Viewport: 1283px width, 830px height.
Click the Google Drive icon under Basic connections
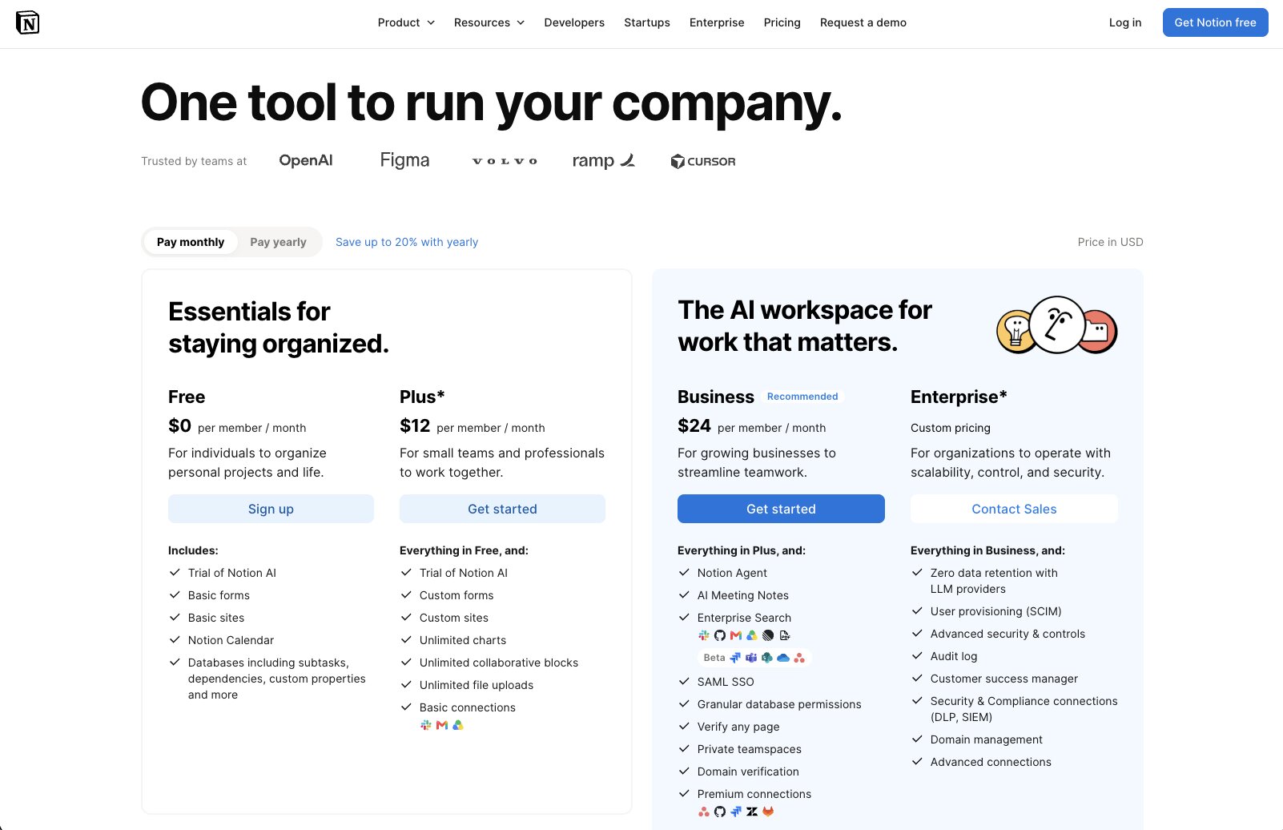(458, 725)
